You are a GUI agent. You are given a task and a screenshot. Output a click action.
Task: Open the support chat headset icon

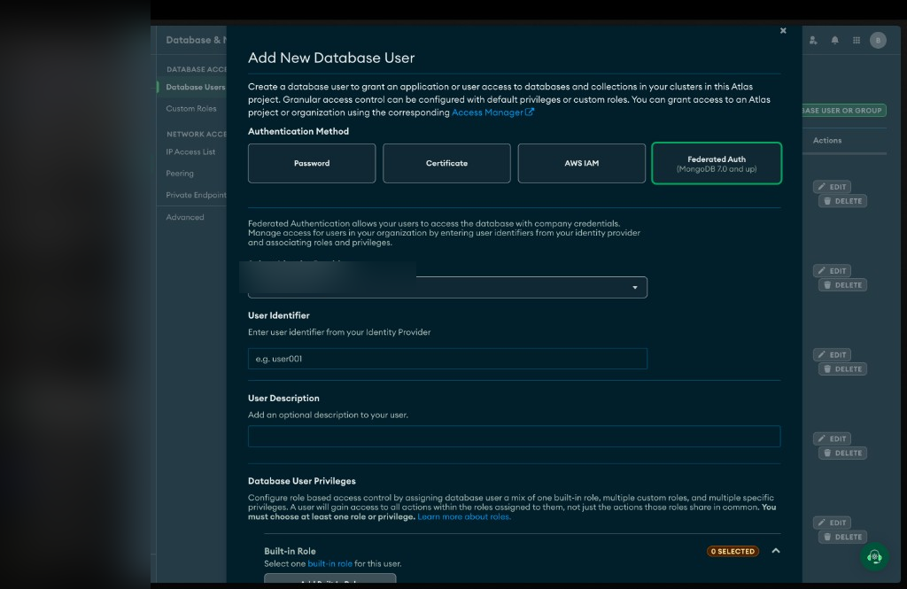pos(874,556)
